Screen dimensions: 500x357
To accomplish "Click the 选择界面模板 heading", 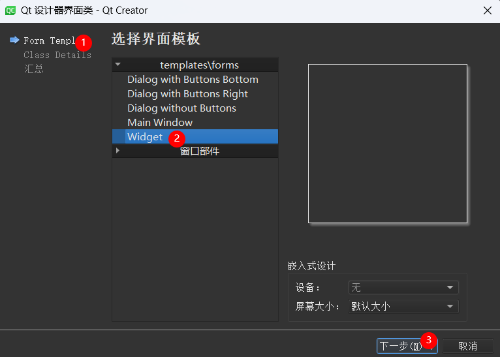I will 156,39.
